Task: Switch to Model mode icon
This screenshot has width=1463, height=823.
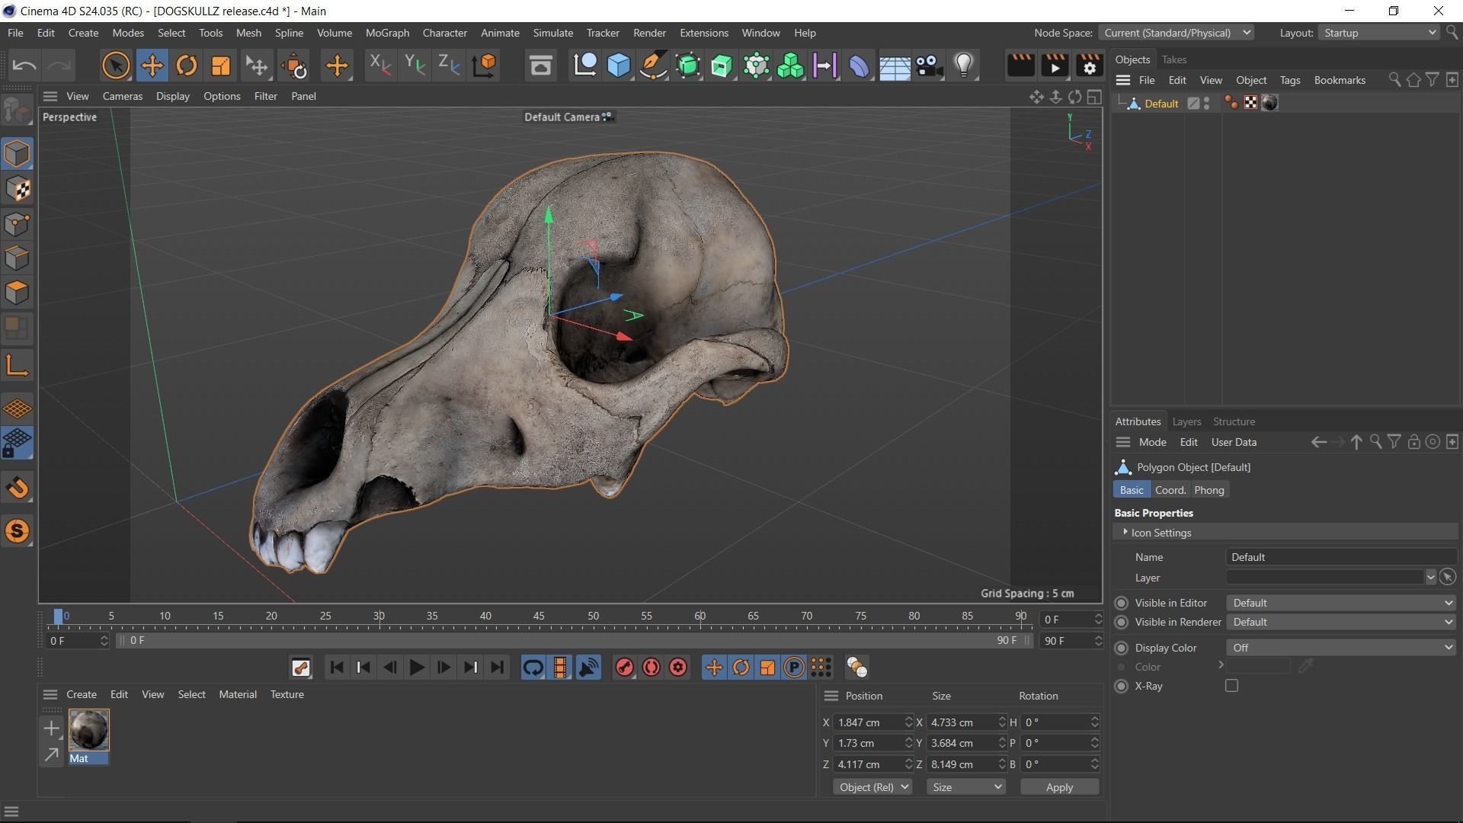Action: pyautogui.click(x=17, y=153)
